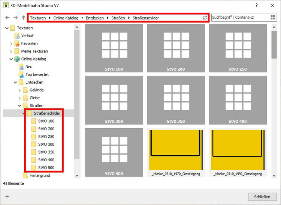This screenshot has width=281, height=205.
Task: Select the Online-Katalog globe entry
Action: [30, 59]
